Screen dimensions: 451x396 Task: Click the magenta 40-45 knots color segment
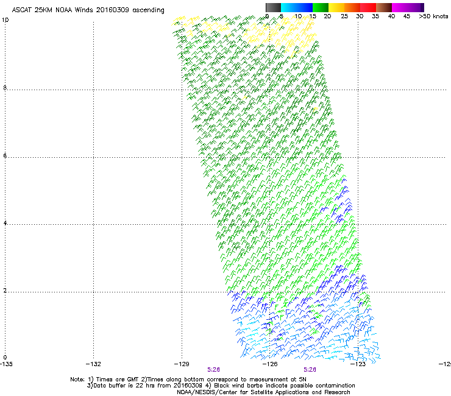click(x=400, y=7)
